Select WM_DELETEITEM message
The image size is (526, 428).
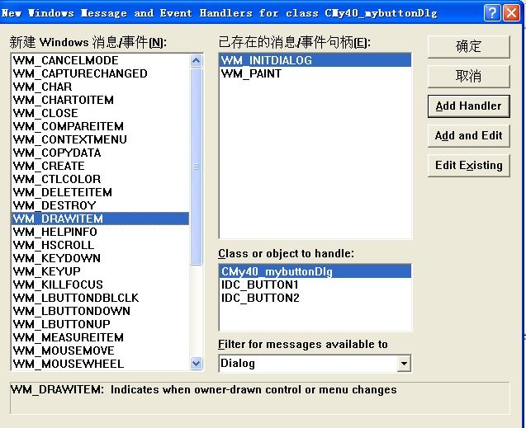click(x=100, y=193)
